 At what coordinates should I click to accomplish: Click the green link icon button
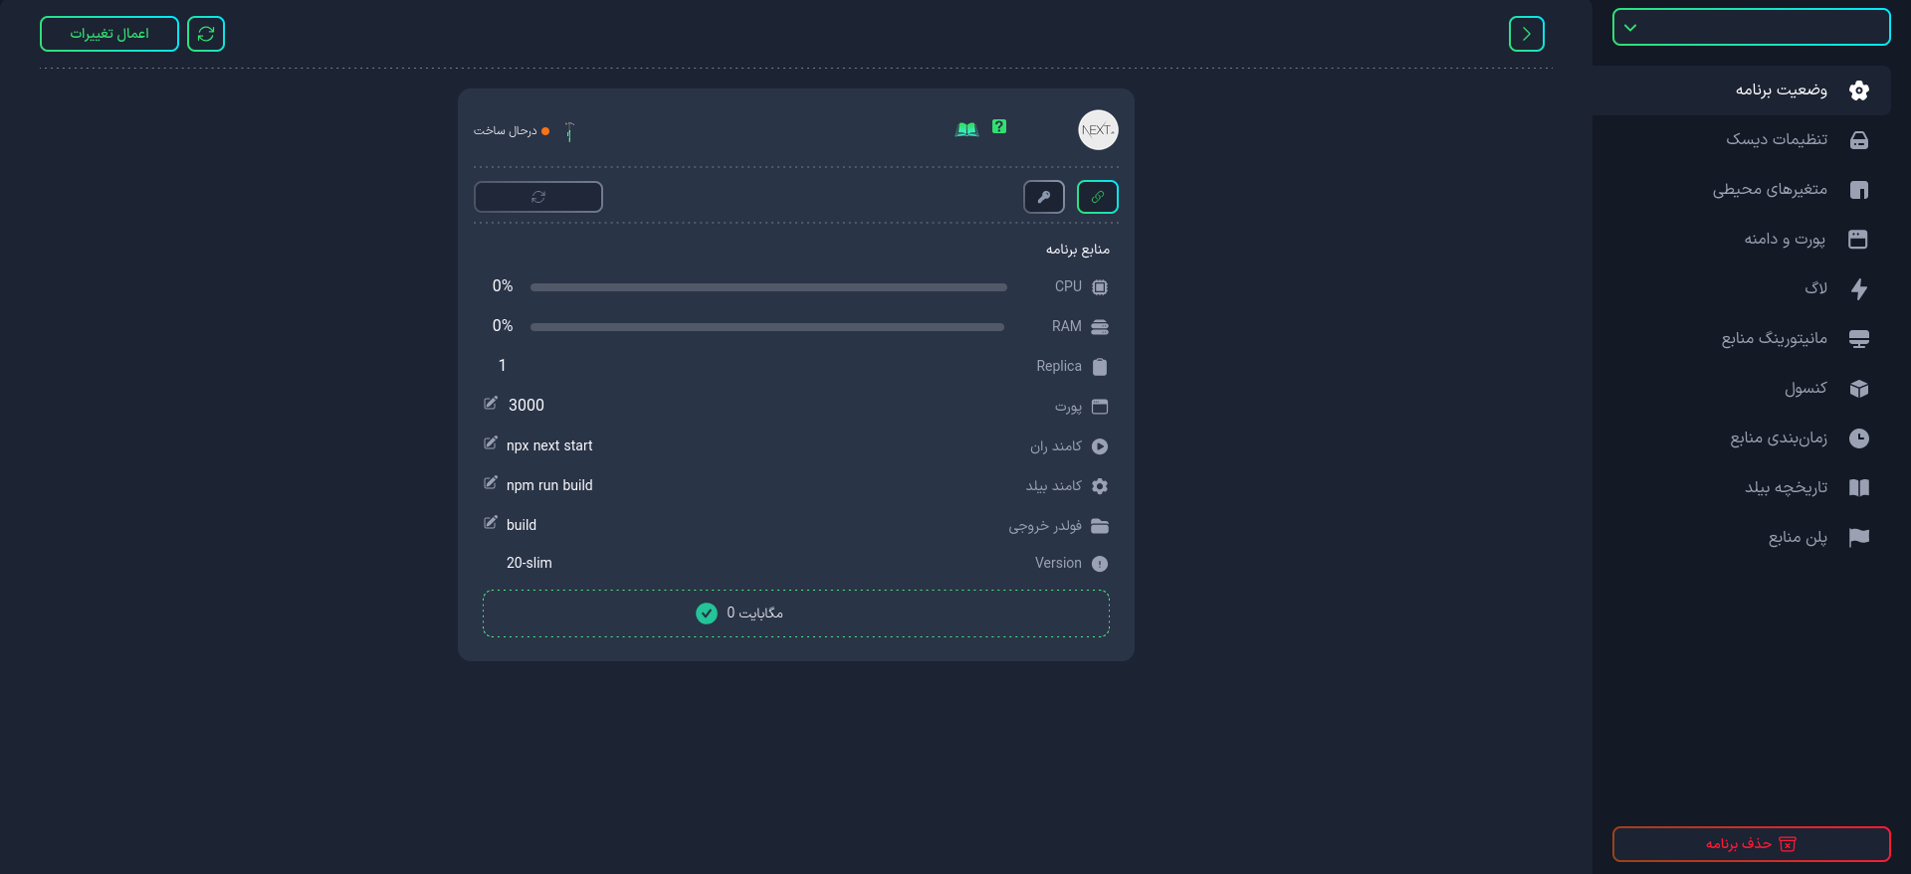pos(1097,197)
